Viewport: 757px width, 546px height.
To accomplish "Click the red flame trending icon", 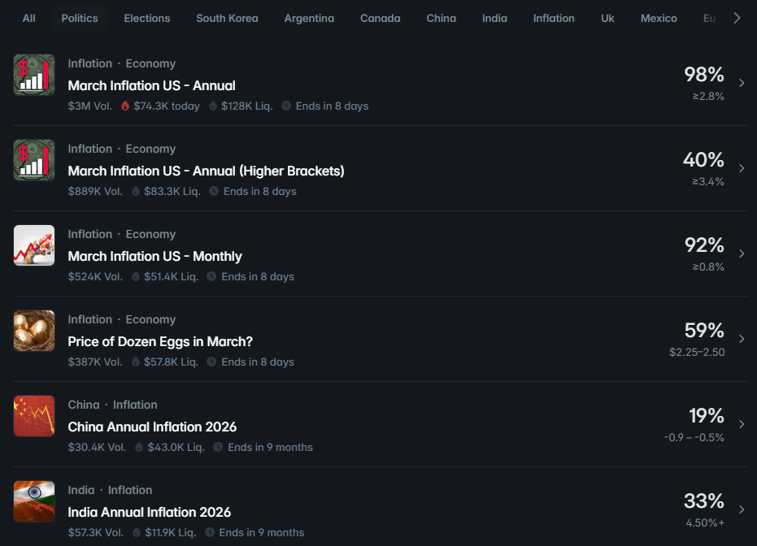I will click(x=125, y=106).
